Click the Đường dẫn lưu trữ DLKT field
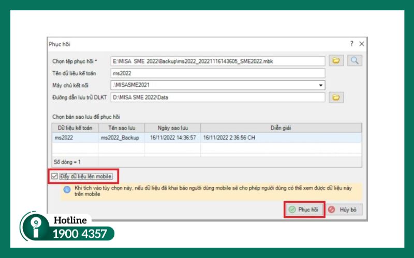This screenshot has width=414, height=258. click(217, 97)
